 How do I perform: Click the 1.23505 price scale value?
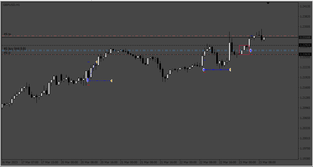(305, 27)
